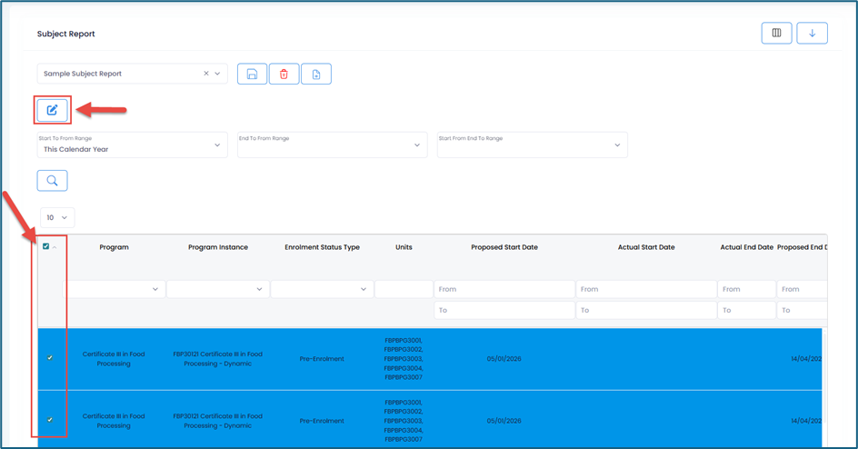
Task: Click the new report document icon
Action: (316, 74)
